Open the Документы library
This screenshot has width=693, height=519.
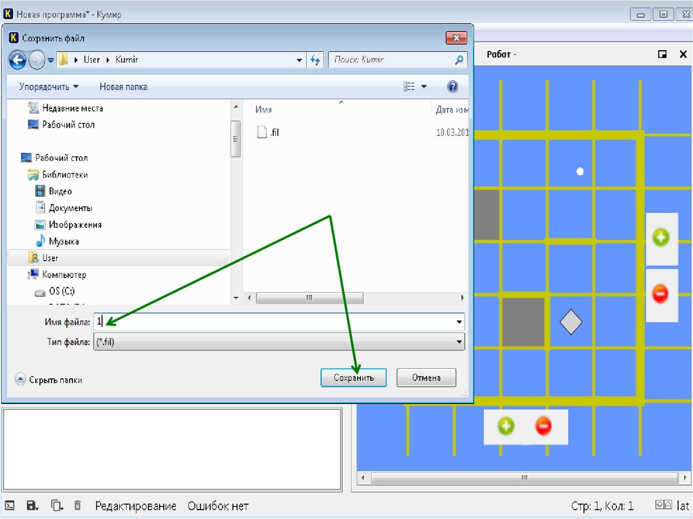click(x=64, y=208)
